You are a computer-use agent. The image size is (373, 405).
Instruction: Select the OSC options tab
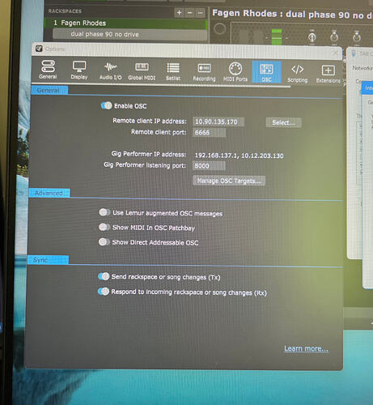(x=266, y=72)
